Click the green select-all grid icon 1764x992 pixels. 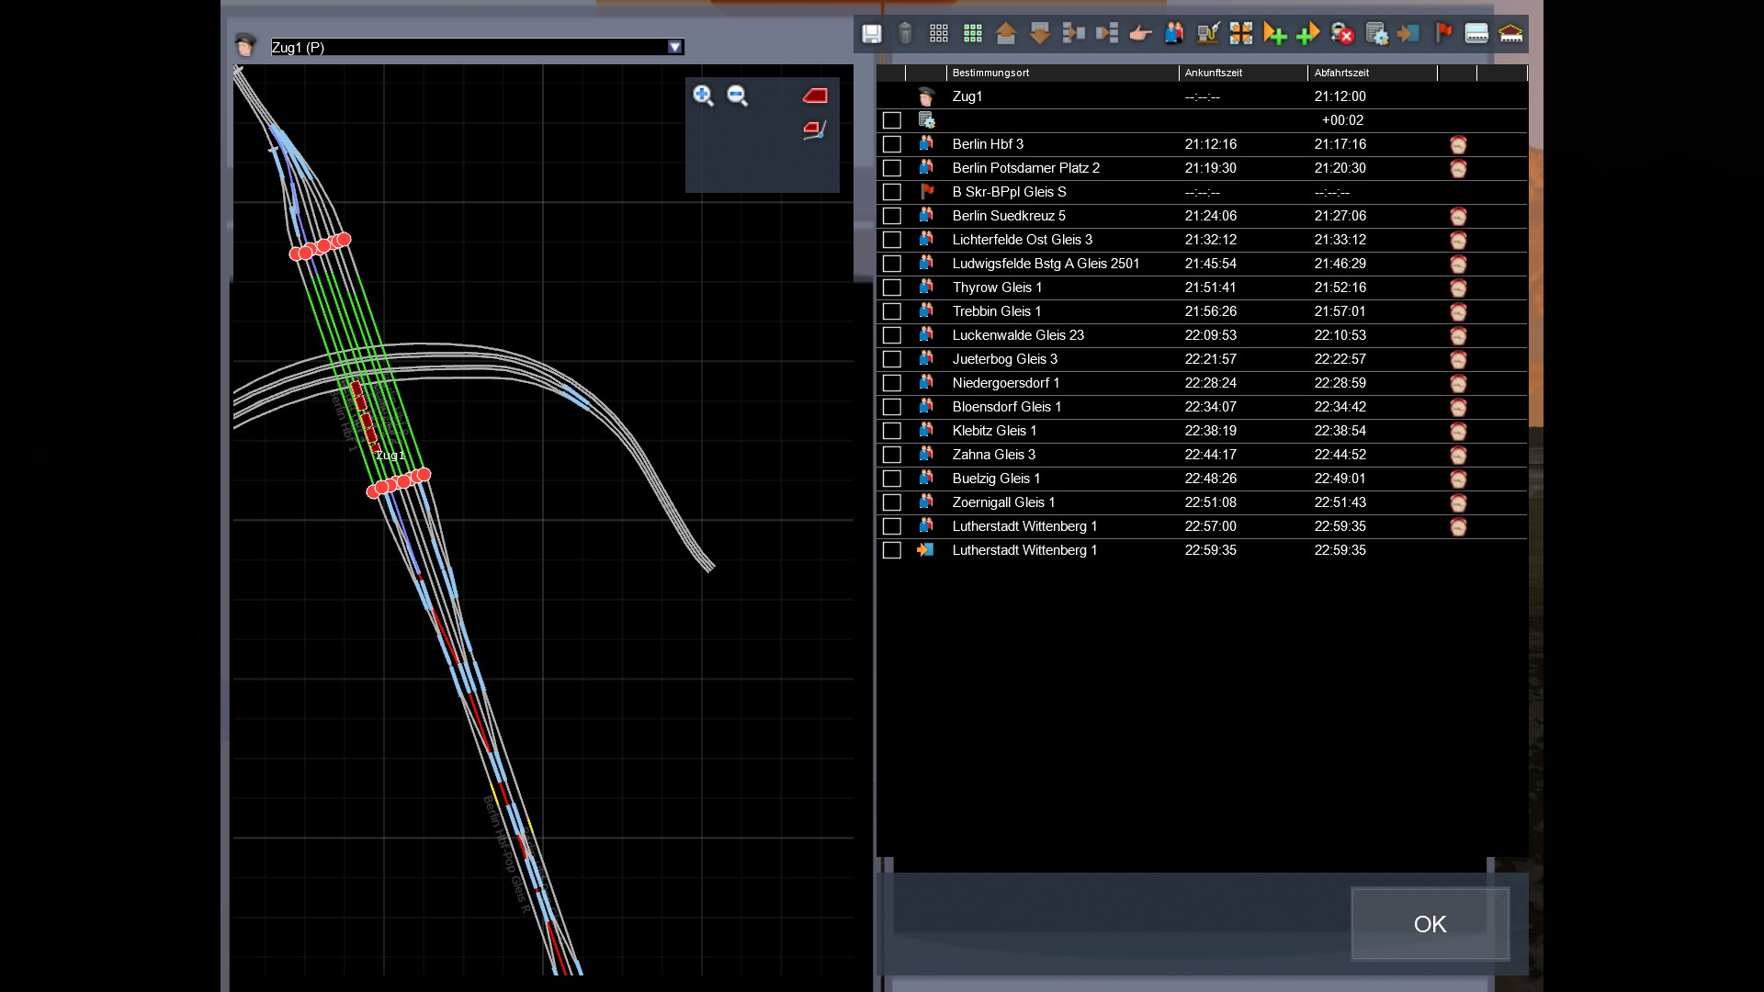point(972,34)
